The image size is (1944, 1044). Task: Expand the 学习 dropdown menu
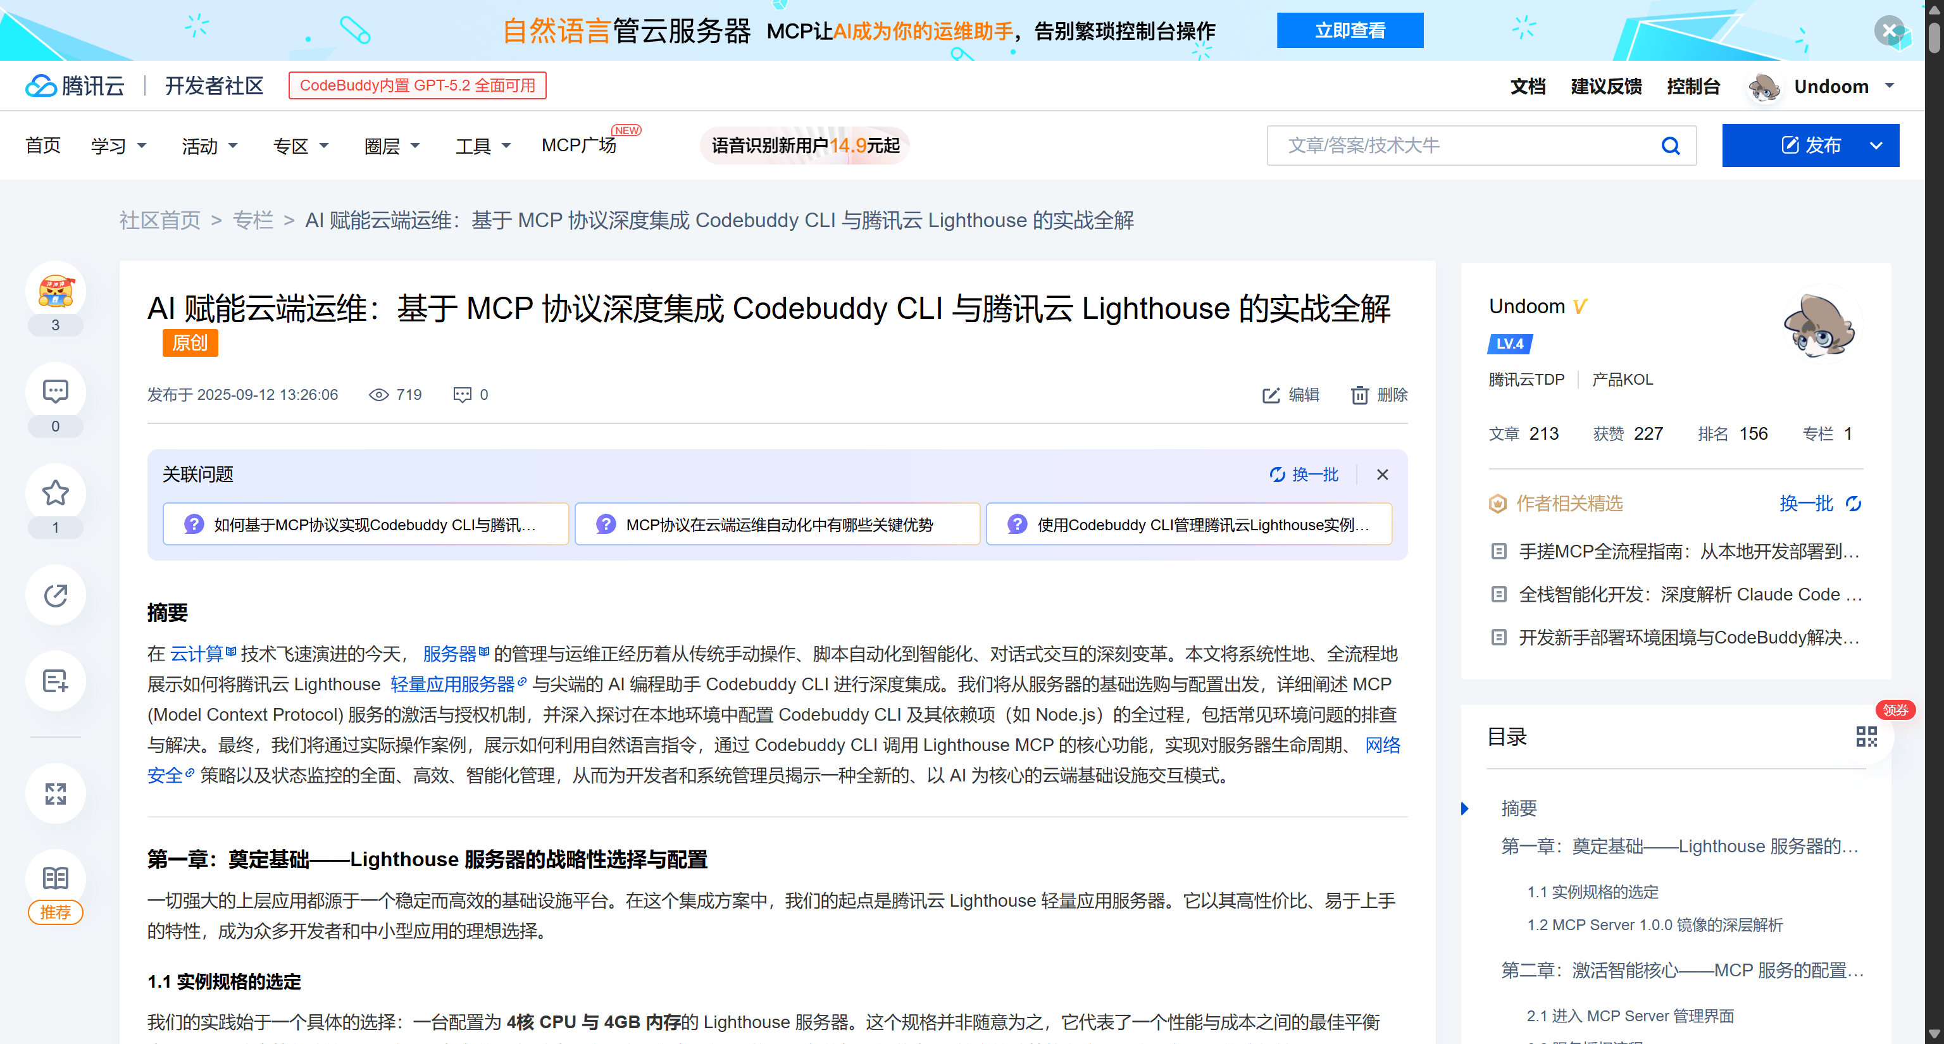118,146
